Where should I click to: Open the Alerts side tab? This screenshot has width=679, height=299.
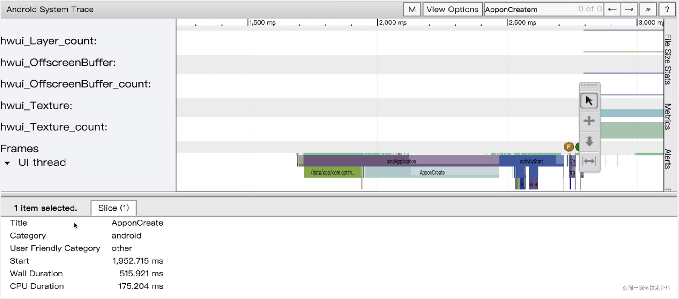click(x=668, y=159)
